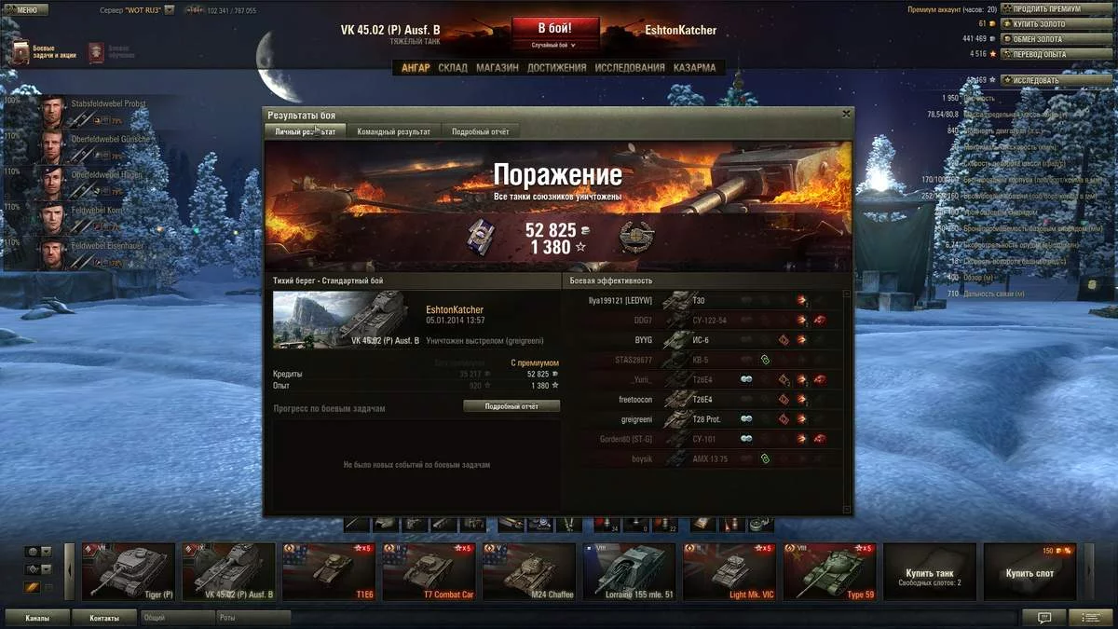Go to the ДОСТИЖЕНИЯ tab
This screenshot has width=1118, height=629.
coord(557,67)
